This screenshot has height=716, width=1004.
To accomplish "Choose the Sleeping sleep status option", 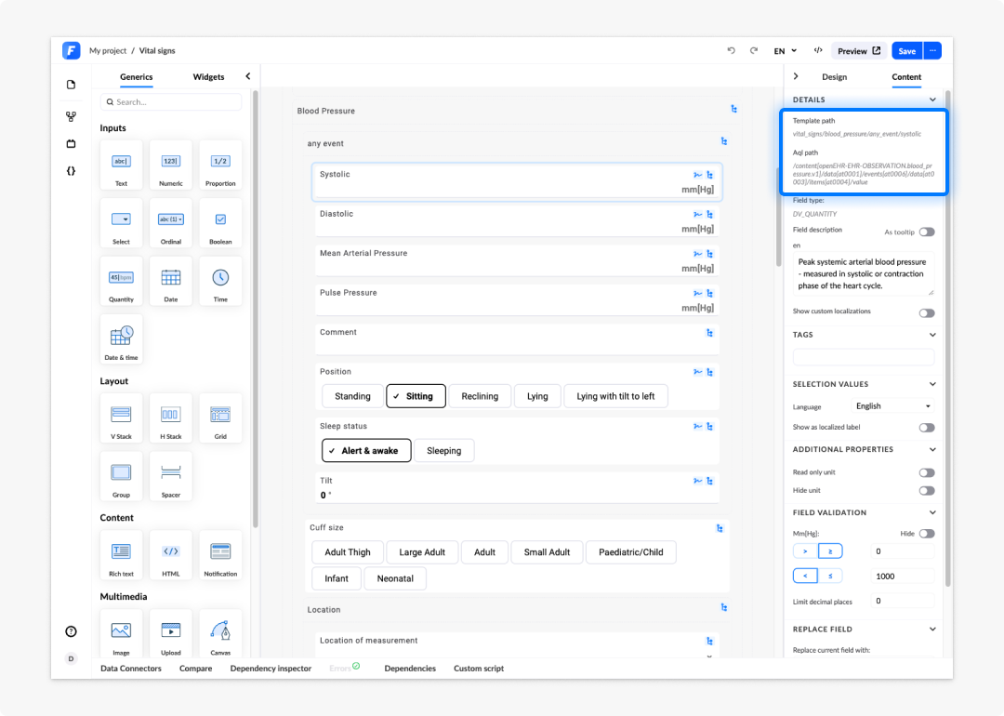I will click(x=443, y=451).
